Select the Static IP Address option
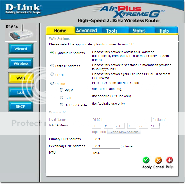Screen dimensions: 185x184 (52, 66)
